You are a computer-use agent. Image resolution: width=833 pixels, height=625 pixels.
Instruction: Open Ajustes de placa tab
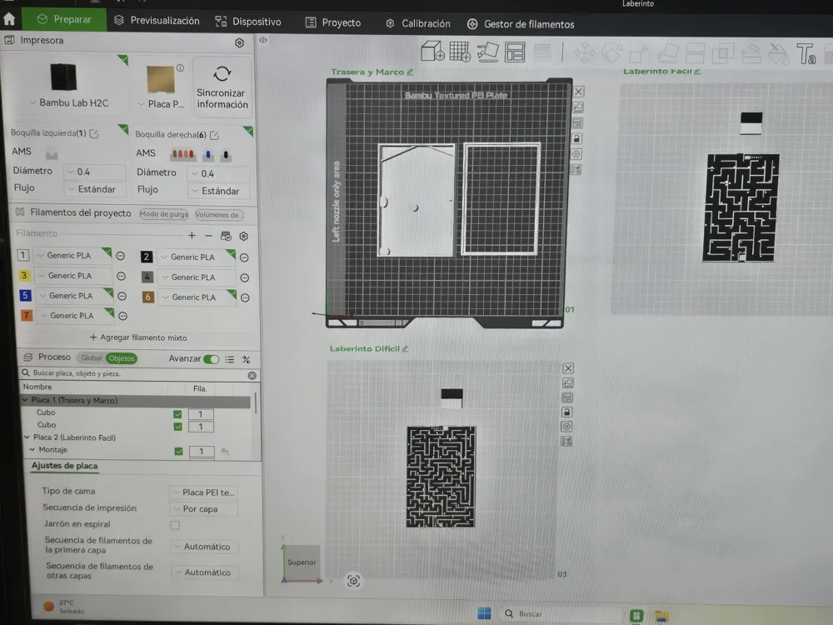[x=64, y=466]
